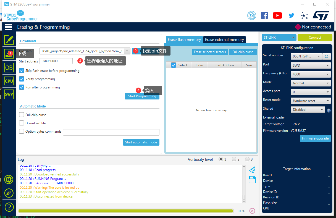Expand the File path dropdown arrow

(x=127, y=51)
